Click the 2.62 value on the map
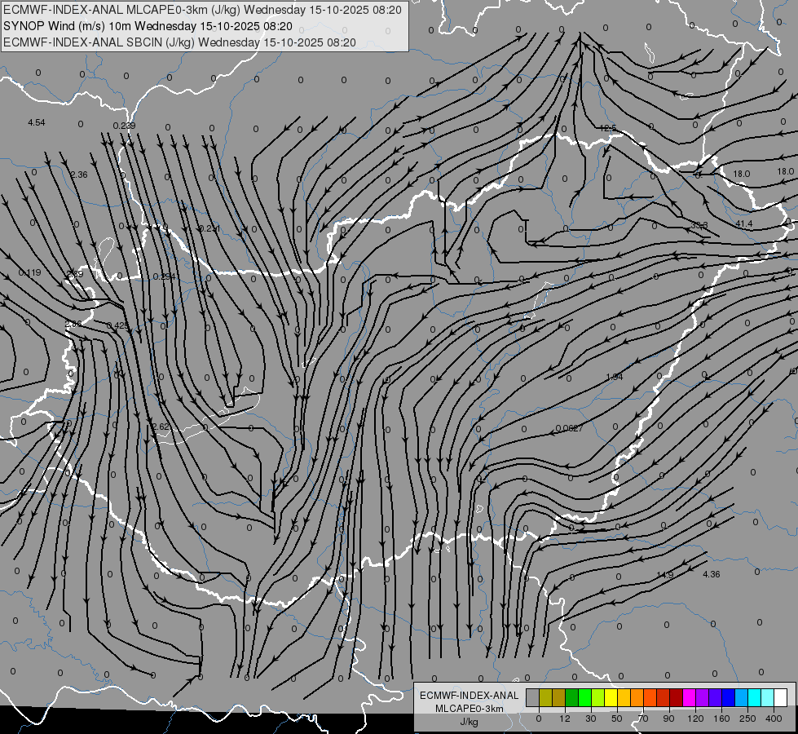This screenshot has height=734, width=798. coord(161,427)
